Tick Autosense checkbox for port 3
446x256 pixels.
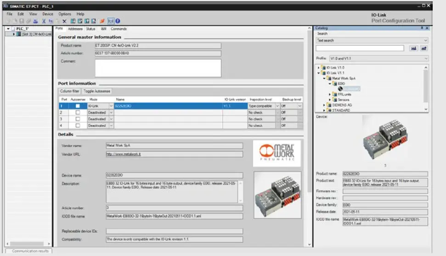78,119
